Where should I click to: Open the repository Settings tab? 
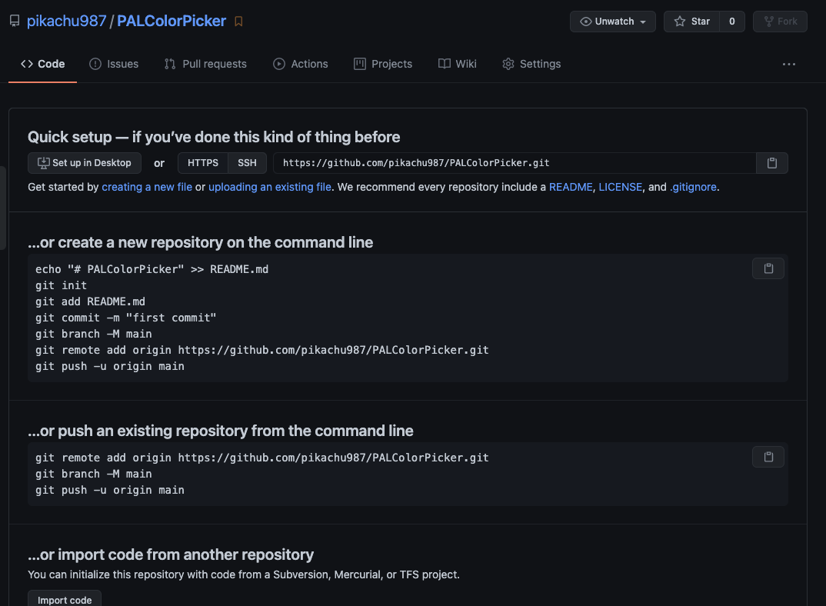pyautogui.click(x=531, y=65)
